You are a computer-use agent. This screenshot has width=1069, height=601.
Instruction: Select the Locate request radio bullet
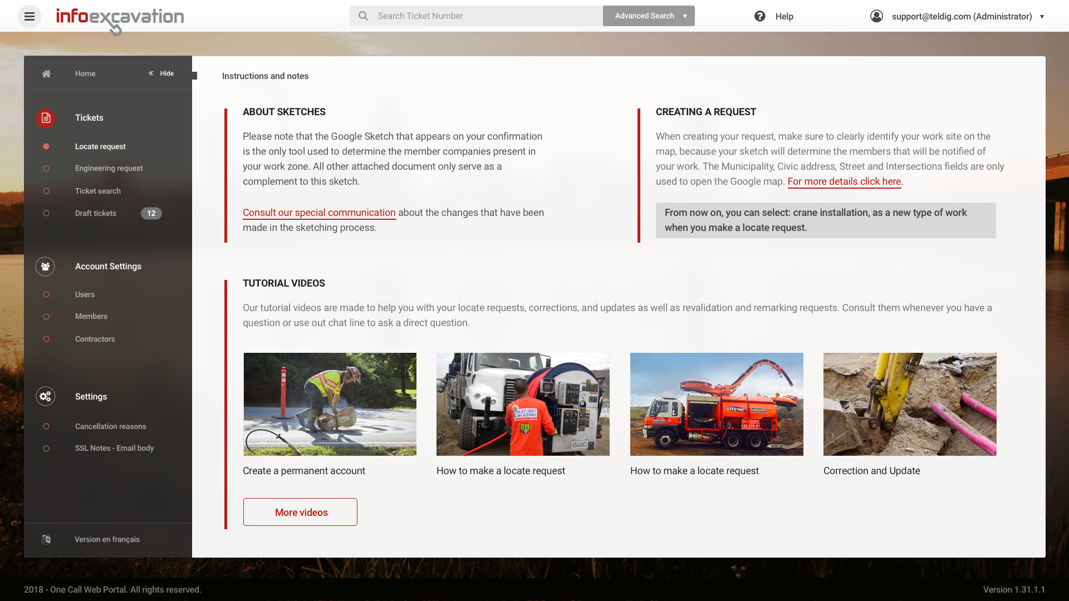(x=46, y=146)
